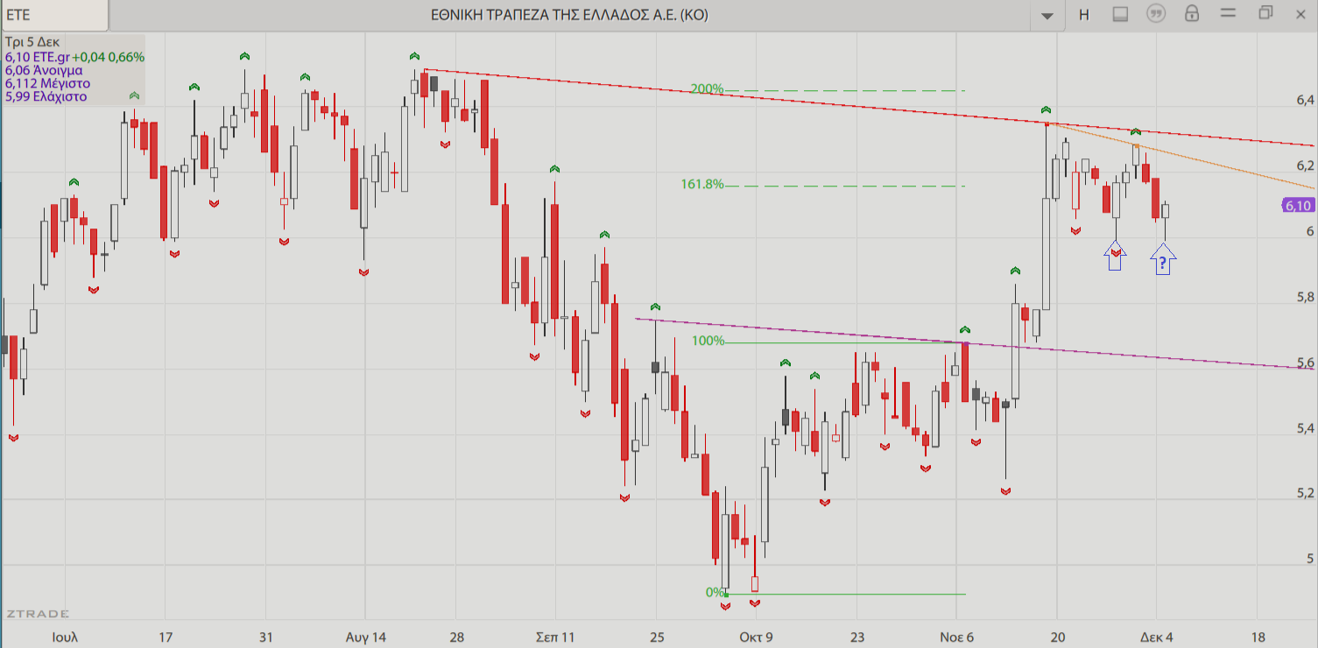Click the 5,4 price axis label
Viewport: 1318px width, 648px height.
(1305, 429)
